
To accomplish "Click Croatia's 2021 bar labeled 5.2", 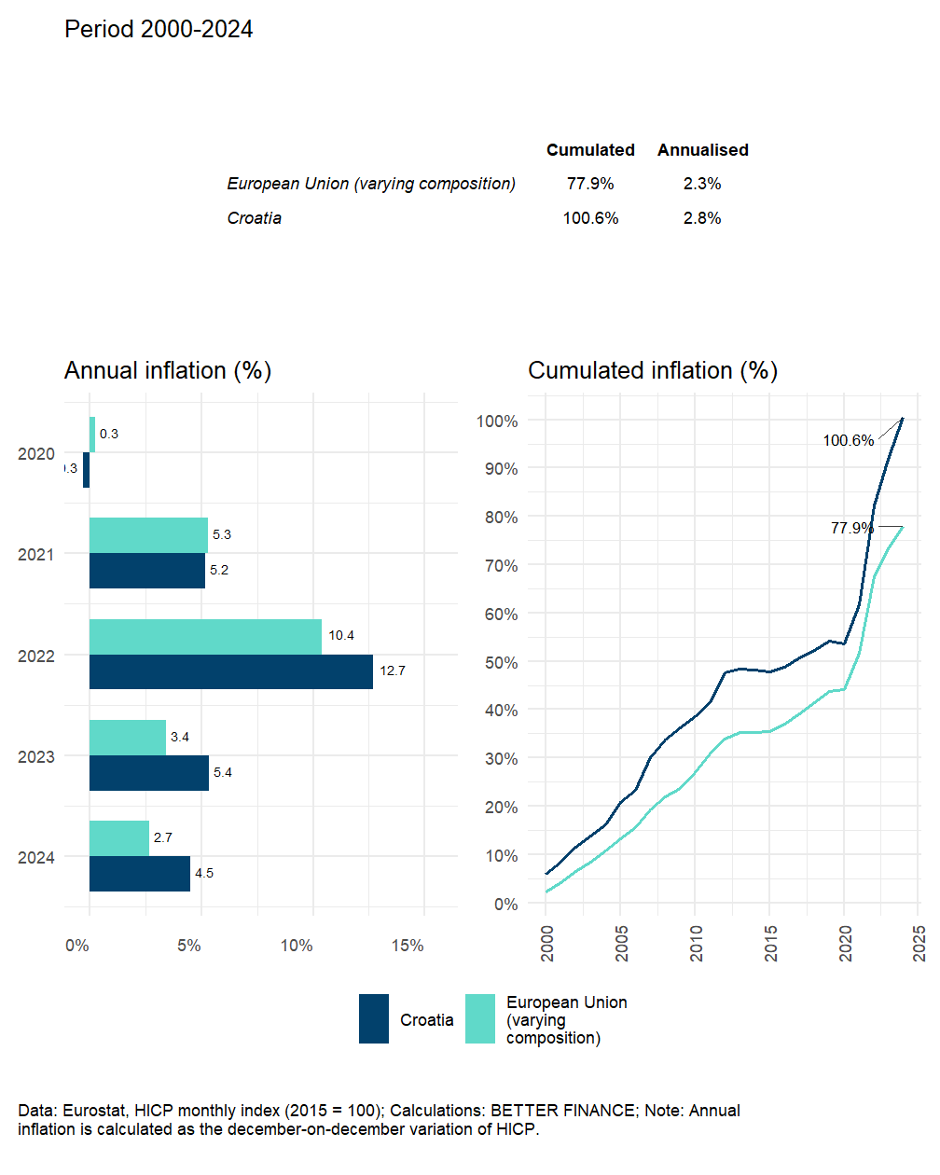I will pos(146,571).
